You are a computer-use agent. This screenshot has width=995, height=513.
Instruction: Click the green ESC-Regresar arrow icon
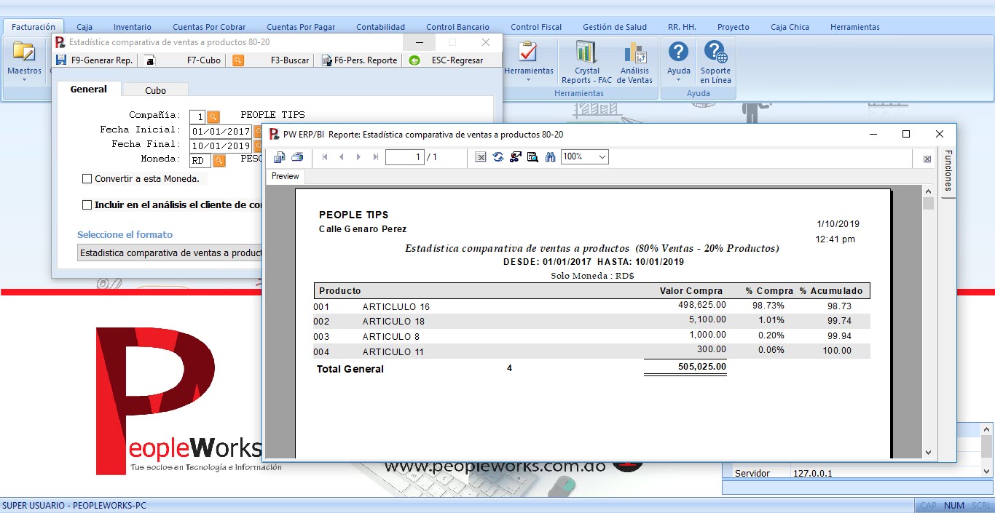coord(414,60)
